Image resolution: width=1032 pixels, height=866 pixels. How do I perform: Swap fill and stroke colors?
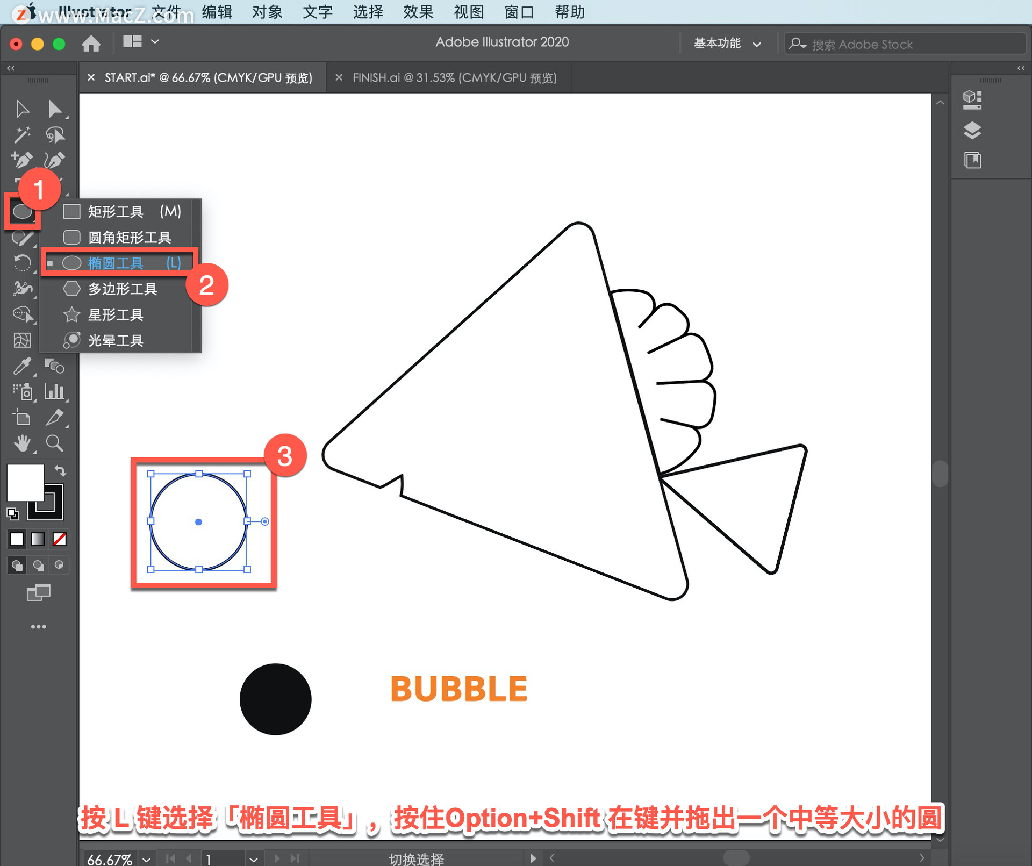point(60,471)
